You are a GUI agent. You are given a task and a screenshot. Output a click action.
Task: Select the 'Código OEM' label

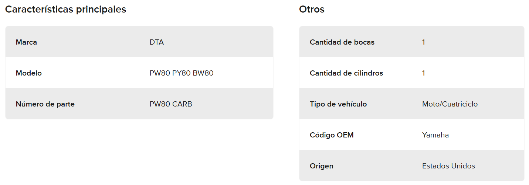pos(332,135)
